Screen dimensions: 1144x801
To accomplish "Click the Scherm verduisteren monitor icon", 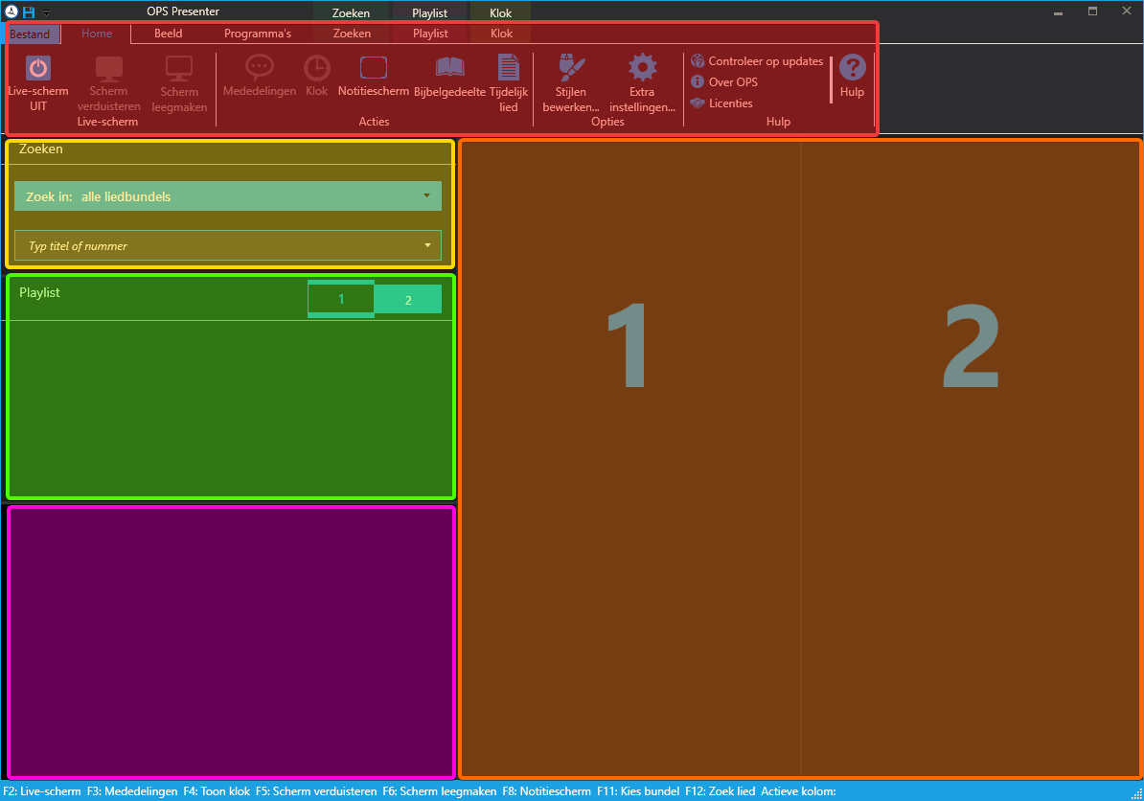I will [108, 69].
